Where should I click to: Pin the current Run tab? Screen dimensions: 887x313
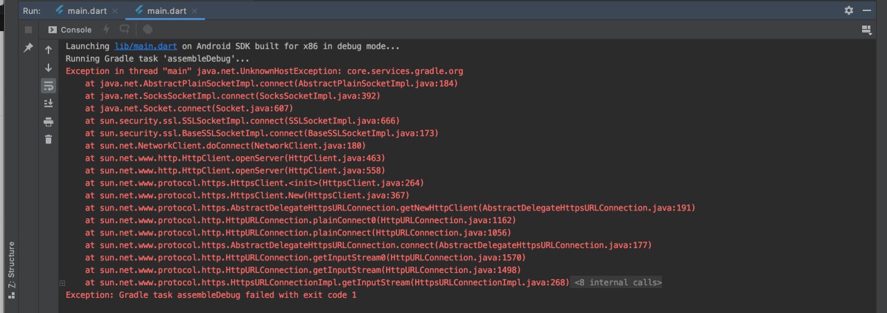[x=28, y=48]
